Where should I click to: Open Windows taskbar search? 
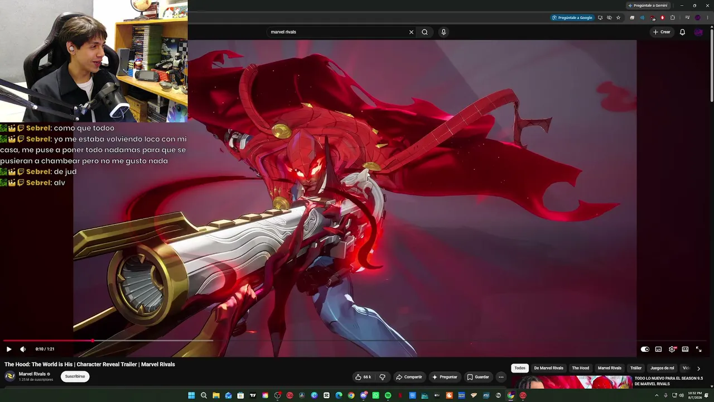click(204, 395)
